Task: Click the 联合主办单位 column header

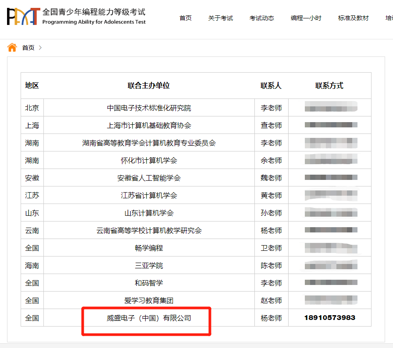Action: coord(149,86)
